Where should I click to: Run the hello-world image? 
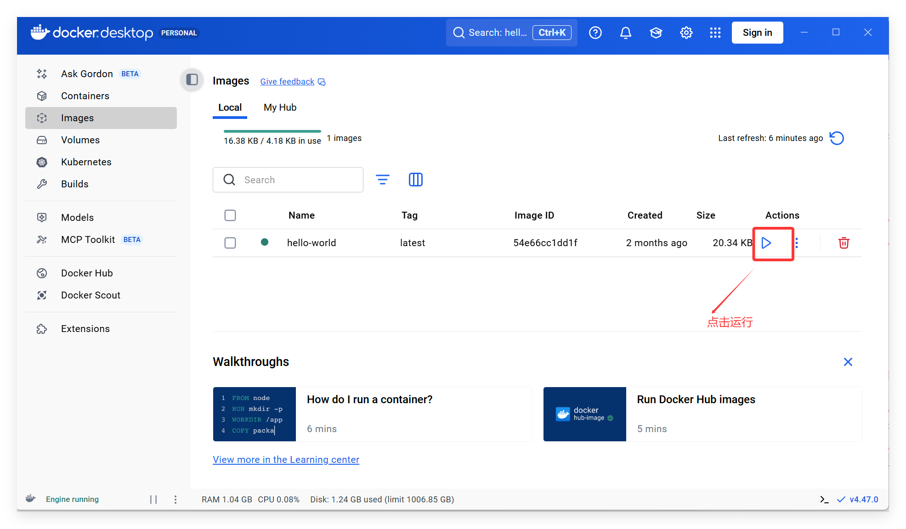click(x=766, y=243)
